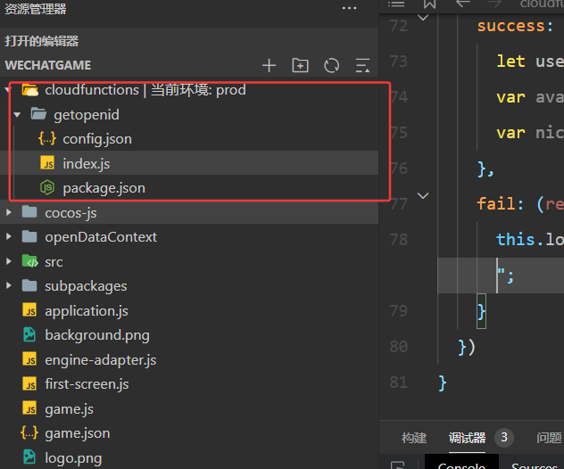
Task: Expand the subpackages folder
Action: [9, 286]
